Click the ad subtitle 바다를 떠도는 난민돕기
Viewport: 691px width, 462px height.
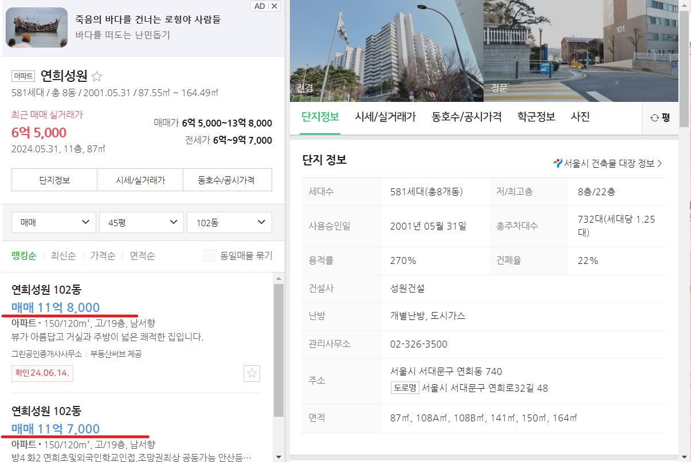pyautogui.click(x=123, y=35)
